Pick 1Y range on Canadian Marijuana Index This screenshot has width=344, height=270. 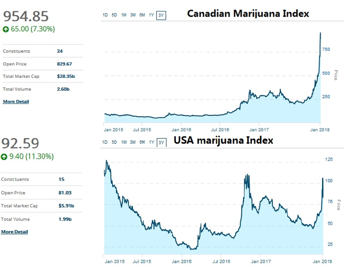151,15
